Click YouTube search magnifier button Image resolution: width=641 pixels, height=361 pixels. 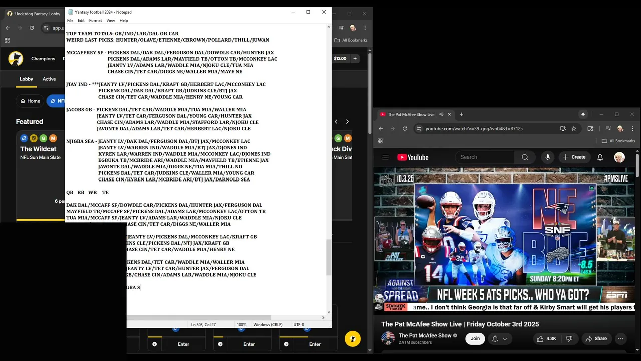click(x=525, y=157)
